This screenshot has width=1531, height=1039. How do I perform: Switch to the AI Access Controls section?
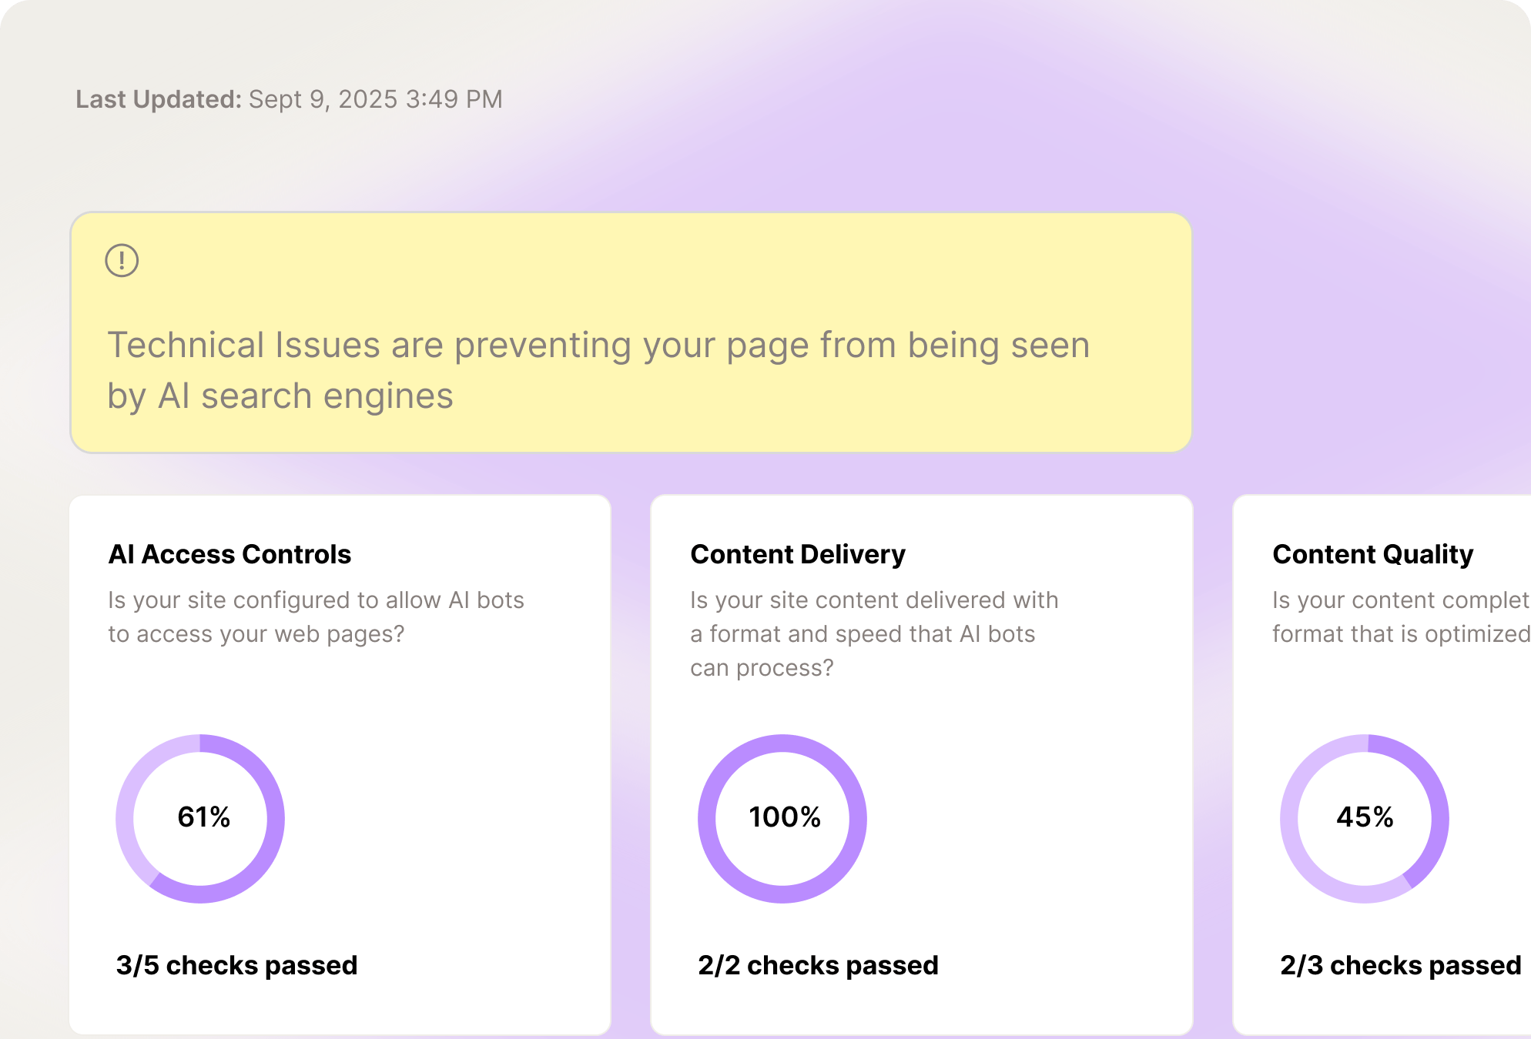pos(229,554)
